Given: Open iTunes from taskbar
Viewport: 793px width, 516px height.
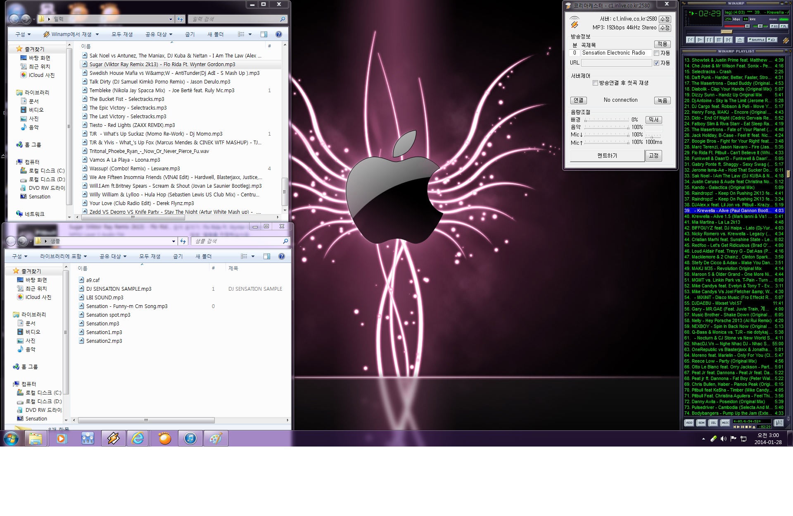Looking at the screenshot, I should click(x=190, y=438).
